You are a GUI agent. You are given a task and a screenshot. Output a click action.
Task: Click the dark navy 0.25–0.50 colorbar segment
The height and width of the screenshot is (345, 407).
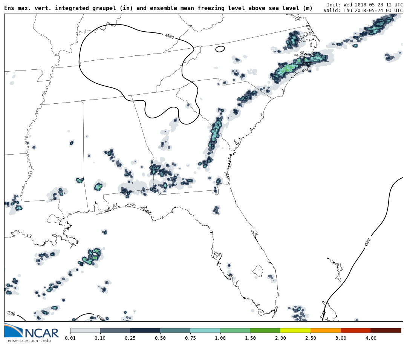click(145, 330)
